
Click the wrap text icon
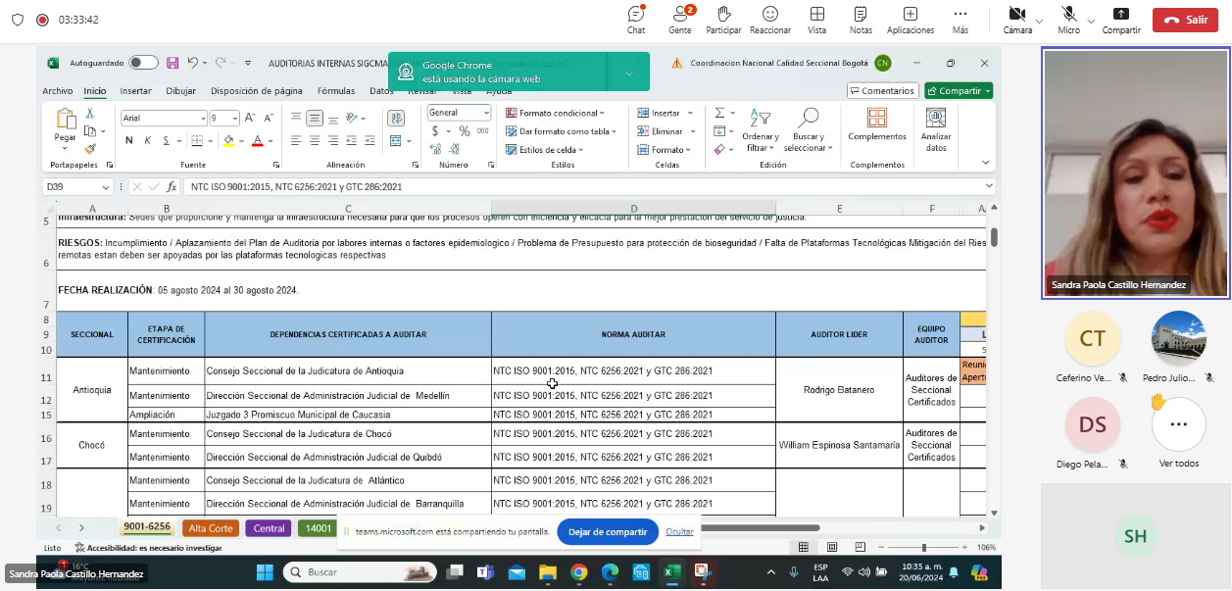click(396, 118)
